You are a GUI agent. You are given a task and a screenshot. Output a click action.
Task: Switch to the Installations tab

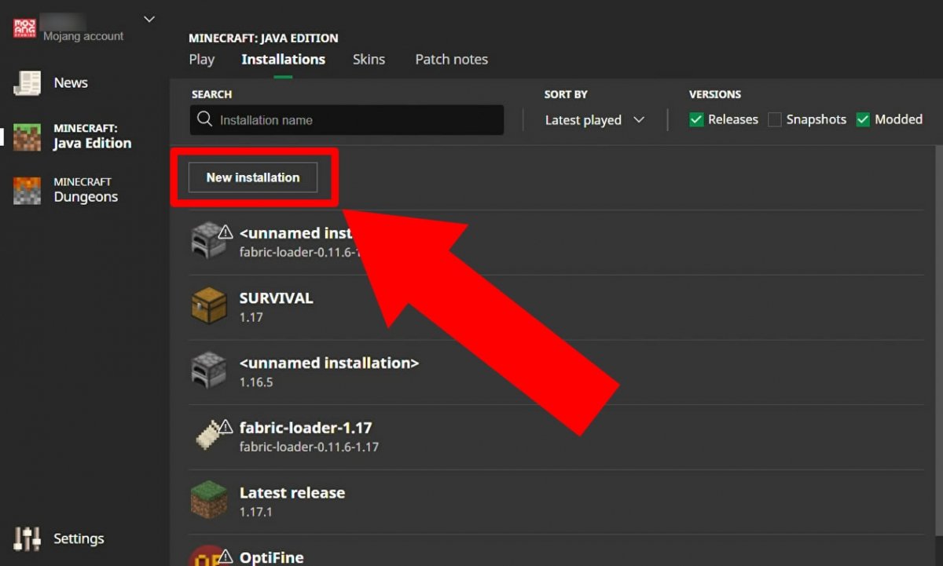(283, 60)
